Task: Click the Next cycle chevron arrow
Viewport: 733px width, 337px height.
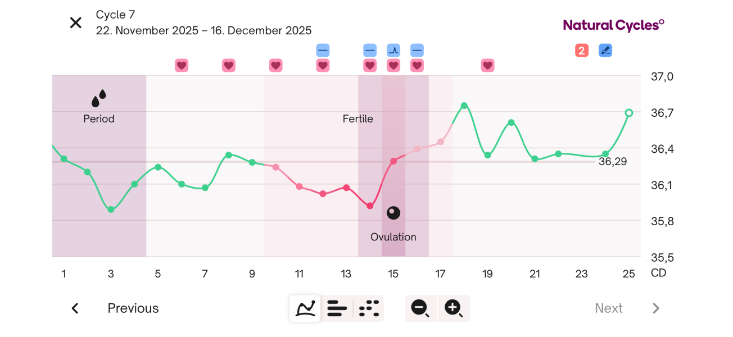Action: pos(655,308)
